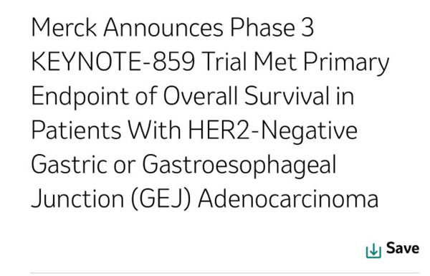Click the Save download icon
430x276 pixels.
pos(373,250)
